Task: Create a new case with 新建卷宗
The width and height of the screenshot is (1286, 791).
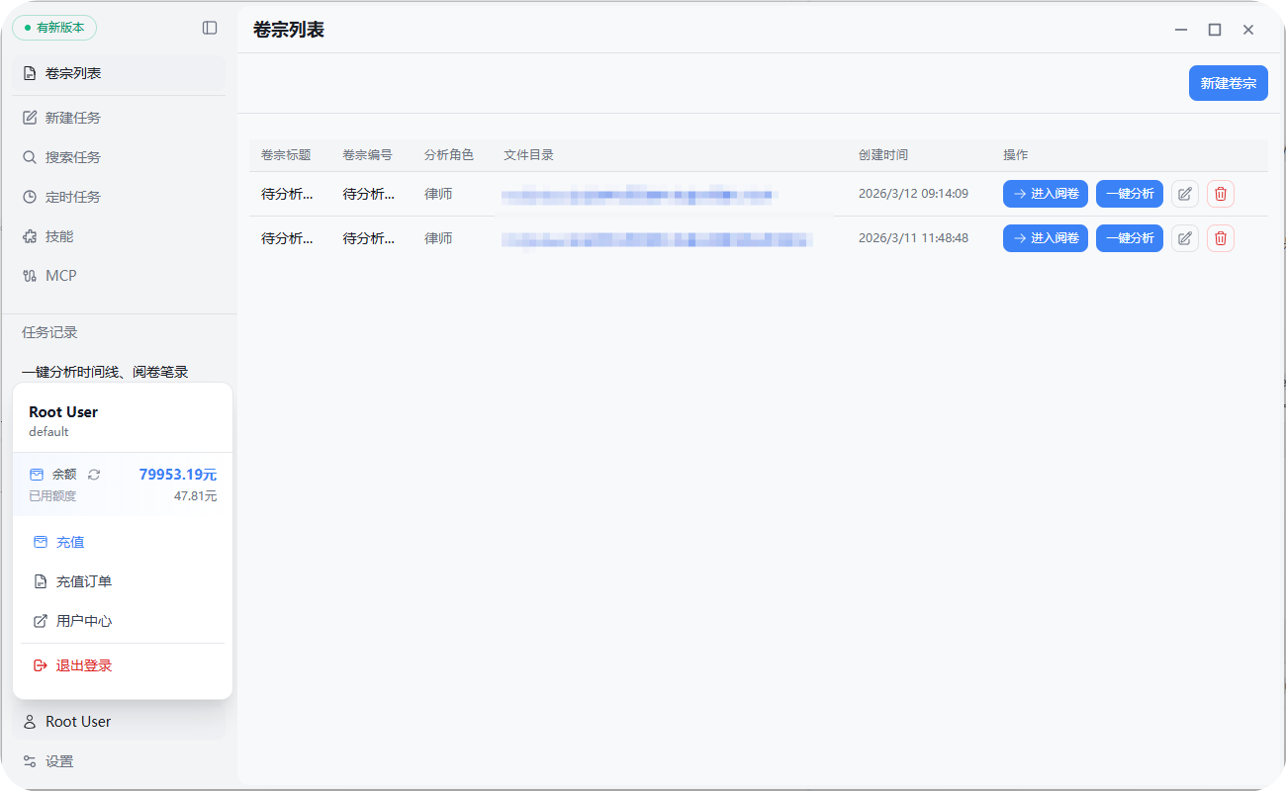Action: [1228, 83]
